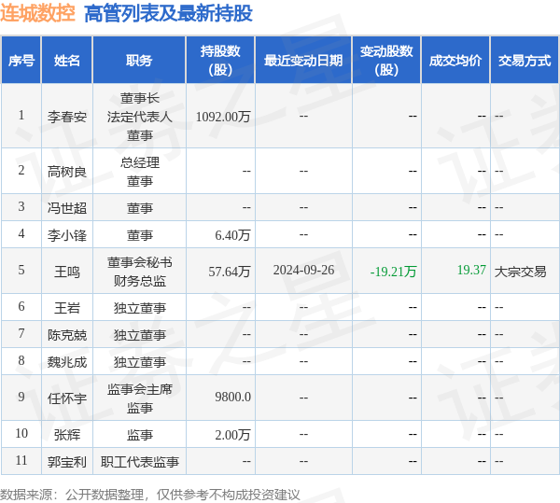The height and width of the screenshot is (503, 560).
Task: Click the 6.40万 shareholding value
Action: click(232, 235)
